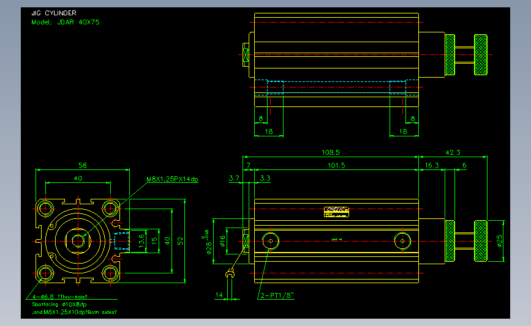Click the 16.3 dimension text
This screenshot has height=326, width=531.
[432, 165]
